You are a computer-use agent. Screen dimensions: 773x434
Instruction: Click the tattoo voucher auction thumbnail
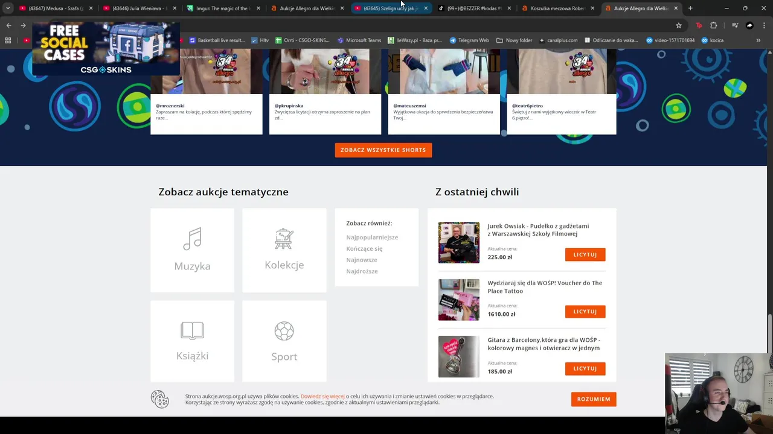pos(459,300)
